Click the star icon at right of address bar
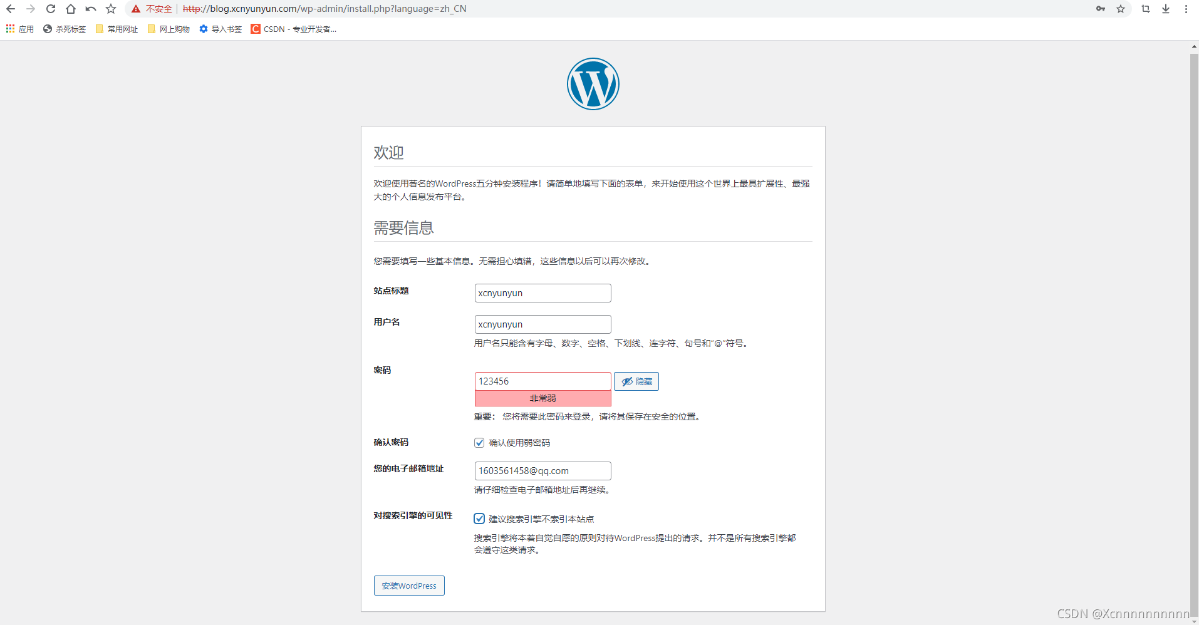 [1121, 9]
